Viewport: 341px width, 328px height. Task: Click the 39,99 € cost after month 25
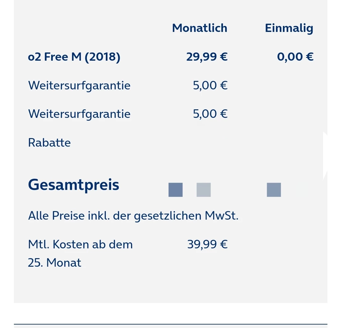pyautogui.click(x=207, y=245)
